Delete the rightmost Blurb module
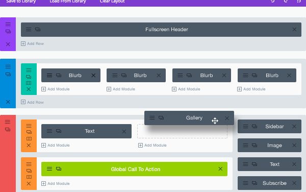This screenshot has width=306, height=192. (x=289, y=76)
